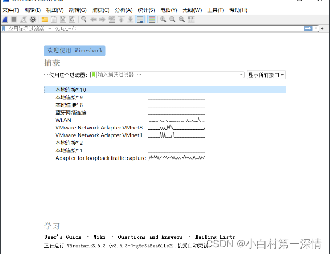Screen dimensions: 330x254
Task: Go to previous packet arrow
Action: [93, 20]
